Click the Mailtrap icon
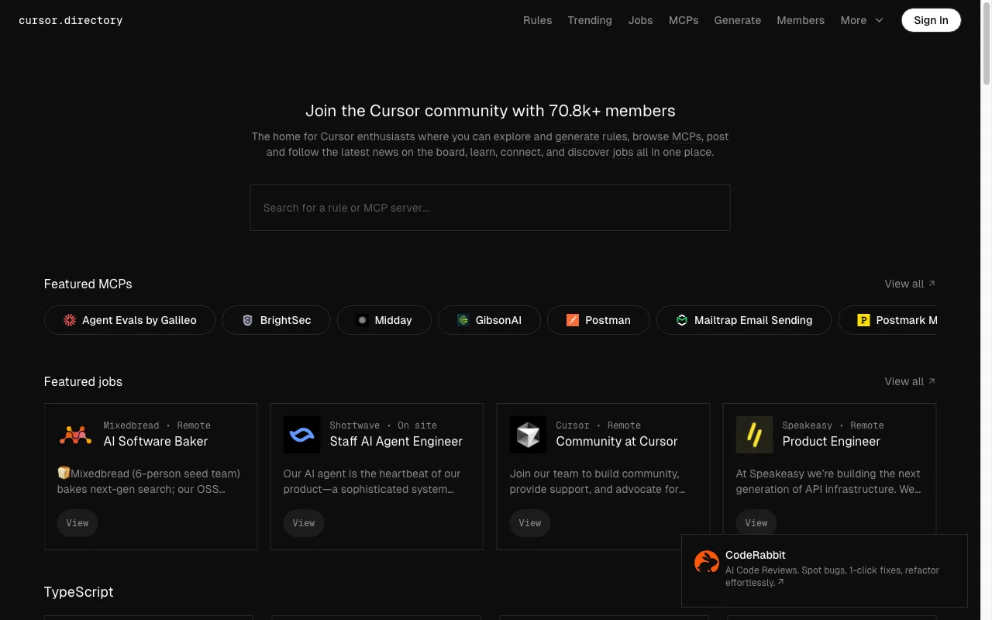 click(681, 320)
